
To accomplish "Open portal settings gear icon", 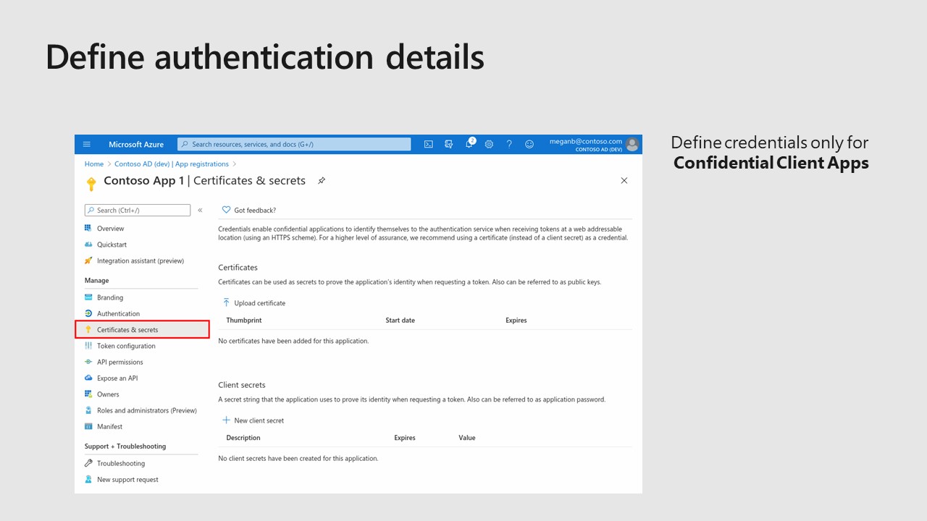I will coord(489,144).
